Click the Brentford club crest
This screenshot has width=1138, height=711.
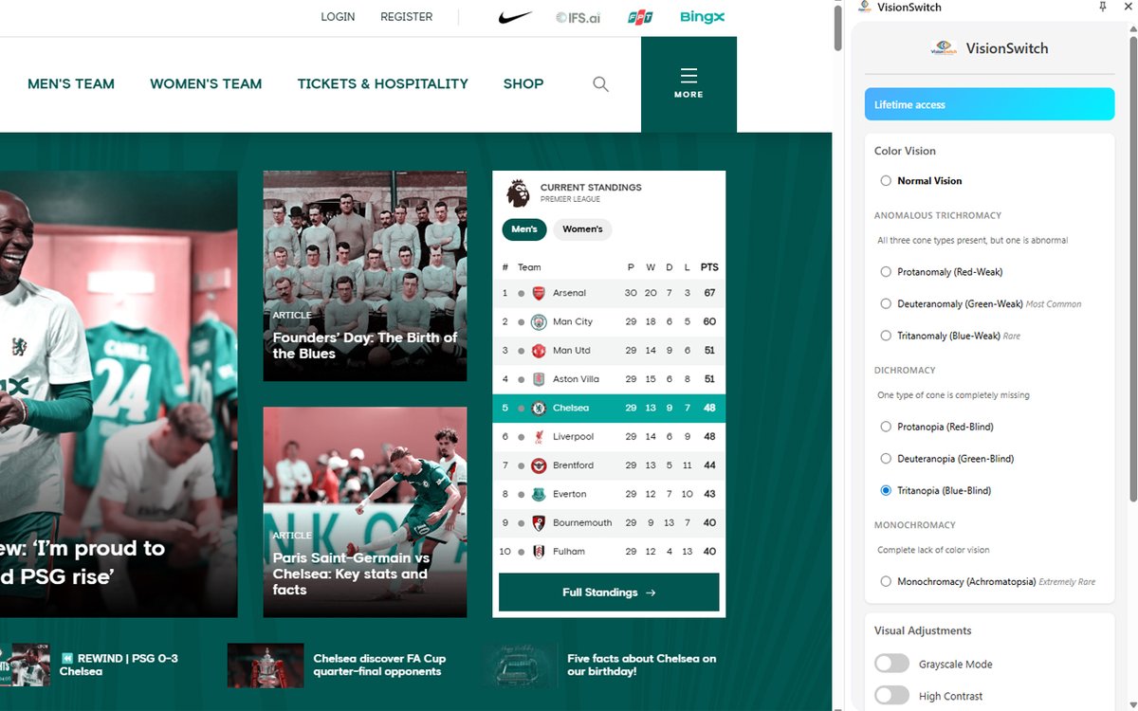[x=539, y=465]
